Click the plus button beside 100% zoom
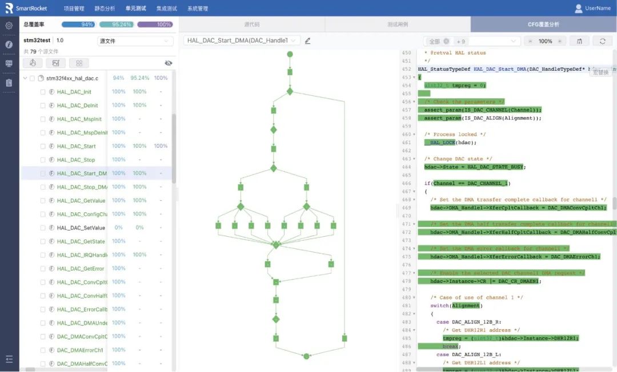Image resolution: width=617 pixels, height=372 pixels. [x=560, y=41]
